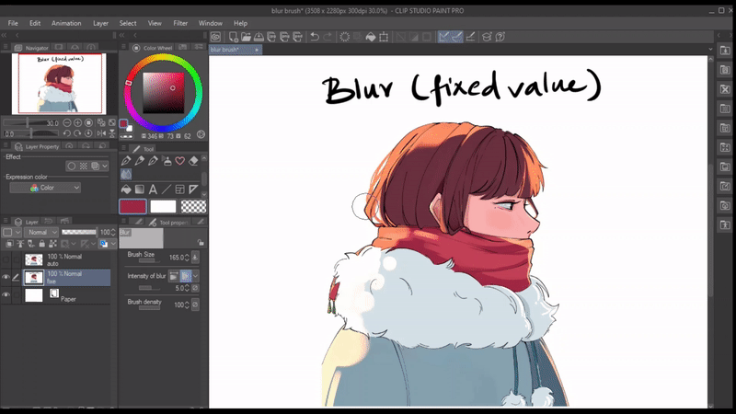Viewport: 736px width, 414px height.
Task: Hide the Paper layer
Action: pos(6,294)
